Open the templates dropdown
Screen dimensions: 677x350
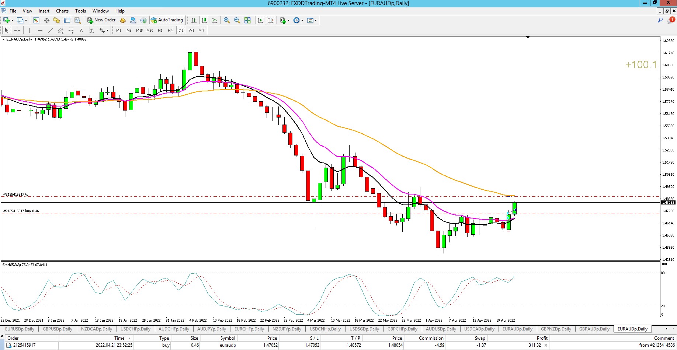[x=316, y=20]
